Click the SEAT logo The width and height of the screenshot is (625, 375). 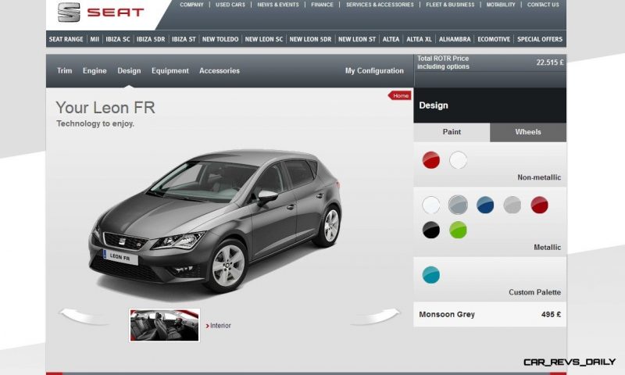[101, 12]
